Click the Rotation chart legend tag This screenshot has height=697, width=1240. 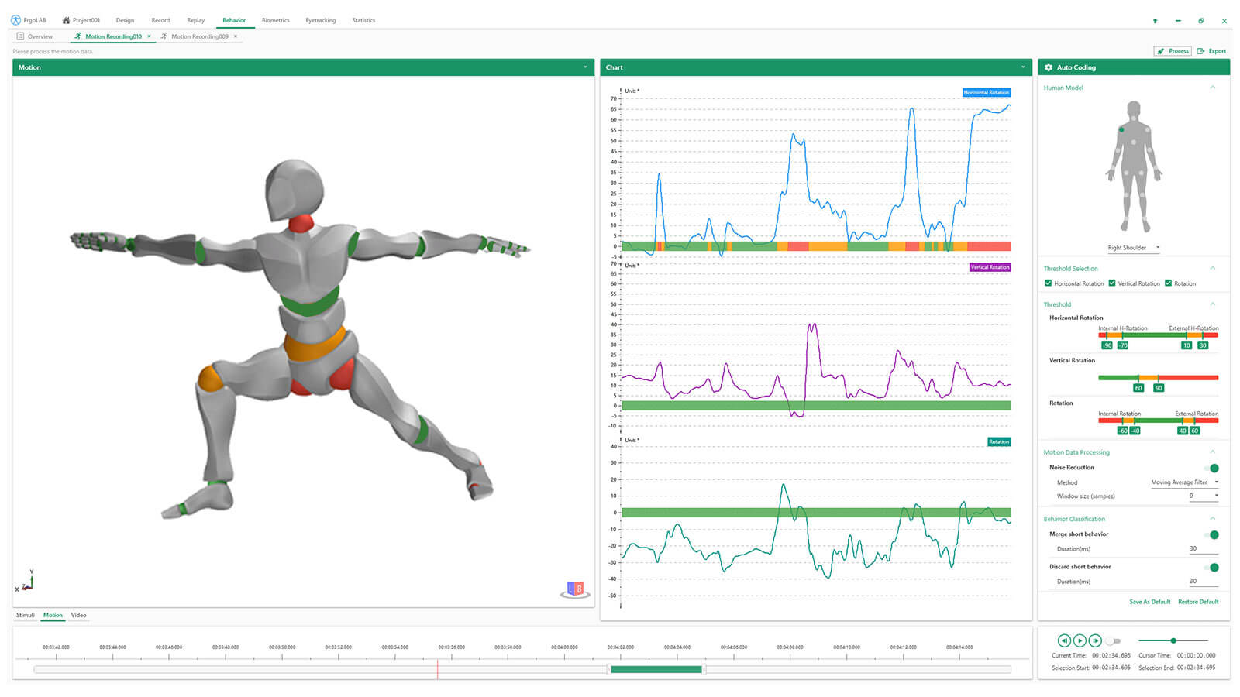[x=999, y=442]
